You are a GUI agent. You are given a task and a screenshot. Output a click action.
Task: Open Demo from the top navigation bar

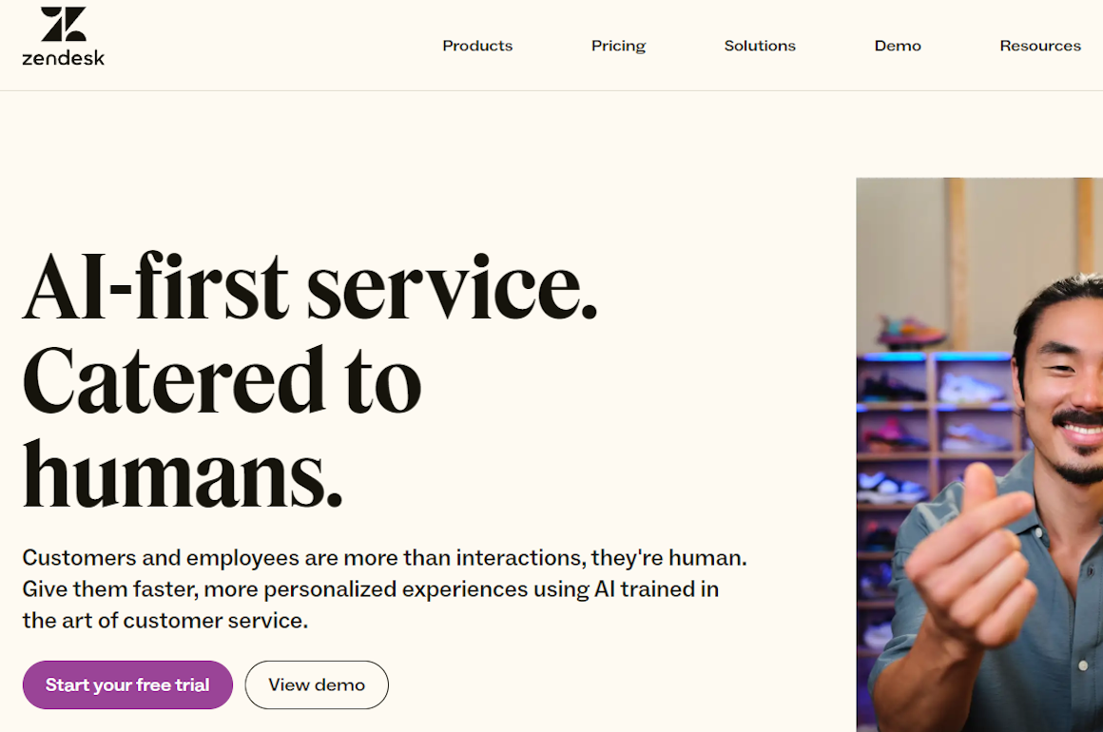coord(898,46)
